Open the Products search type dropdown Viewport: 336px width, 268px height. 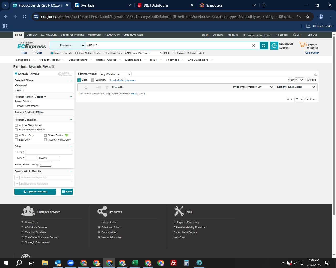coord(68,46)
